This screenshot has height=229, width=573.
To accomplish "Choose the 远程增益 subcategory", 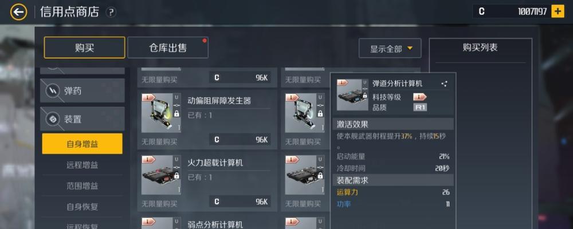I will click(x=82, y=165).
